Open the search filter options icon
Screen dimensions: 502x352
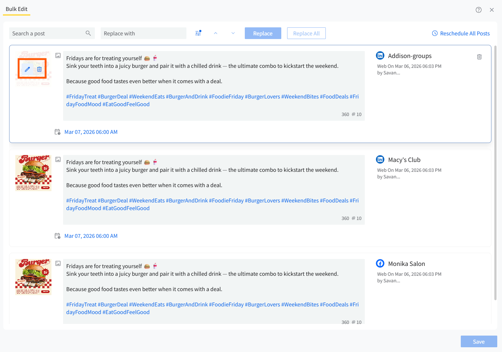coord(198,33)
